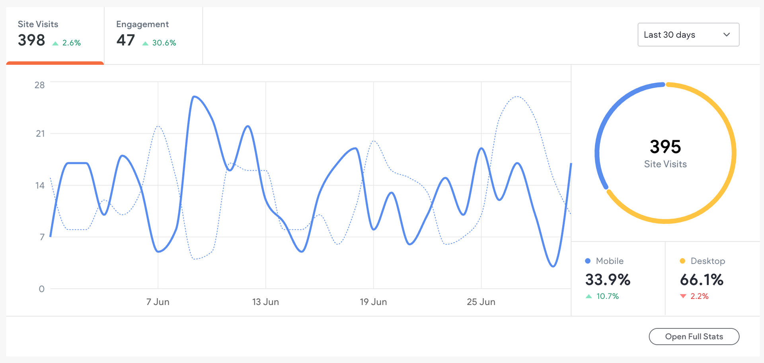Click the Desktop 66.1% percentage value
This screenshot has width=764, height=363.
[x=702, y=280]
